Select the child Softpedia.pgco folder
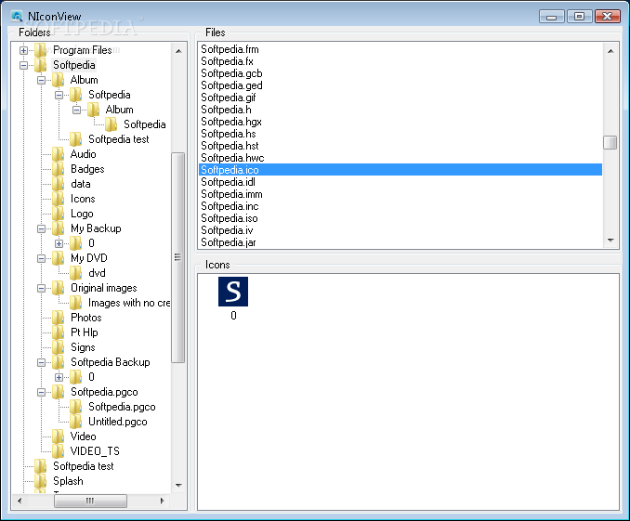The image size is (630, 521). [122, 407]
